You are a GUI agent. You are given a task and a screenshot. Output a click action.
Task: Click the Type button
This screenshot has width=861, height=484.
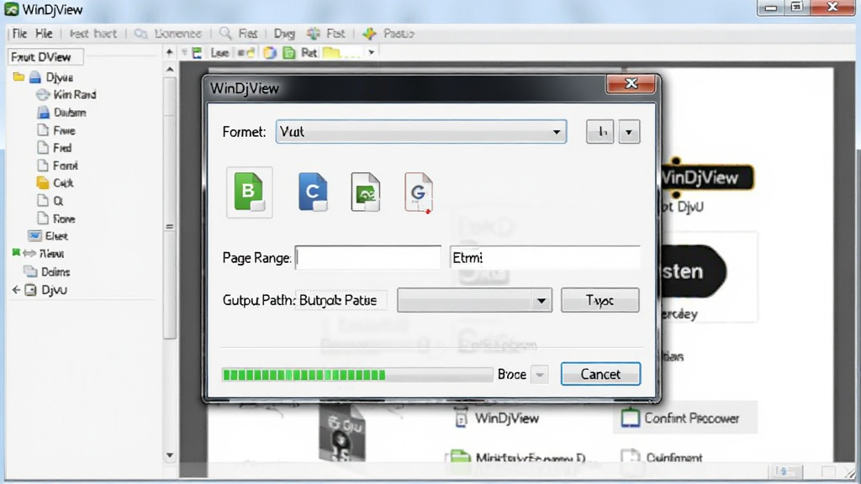coord(600,300)
